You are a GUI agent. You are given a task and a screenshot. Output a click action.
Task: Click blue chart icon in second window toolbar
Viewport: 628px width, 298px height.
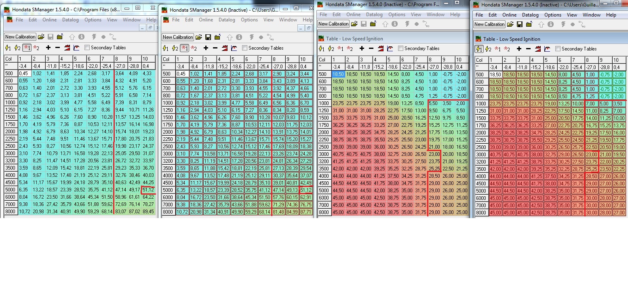click(x=234, y=48)
